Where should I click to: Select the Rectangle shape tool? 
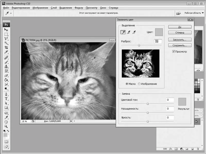point(6,108)
